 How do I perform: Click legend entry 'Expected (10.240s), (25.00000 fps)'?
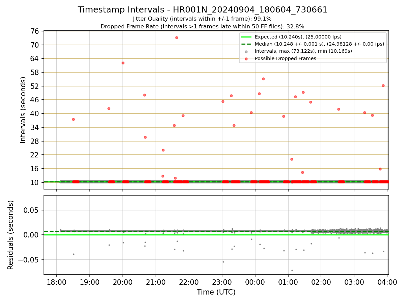(298, 37)
